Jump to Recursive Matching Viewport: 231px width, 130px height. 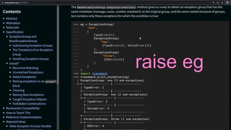(25, 68)
